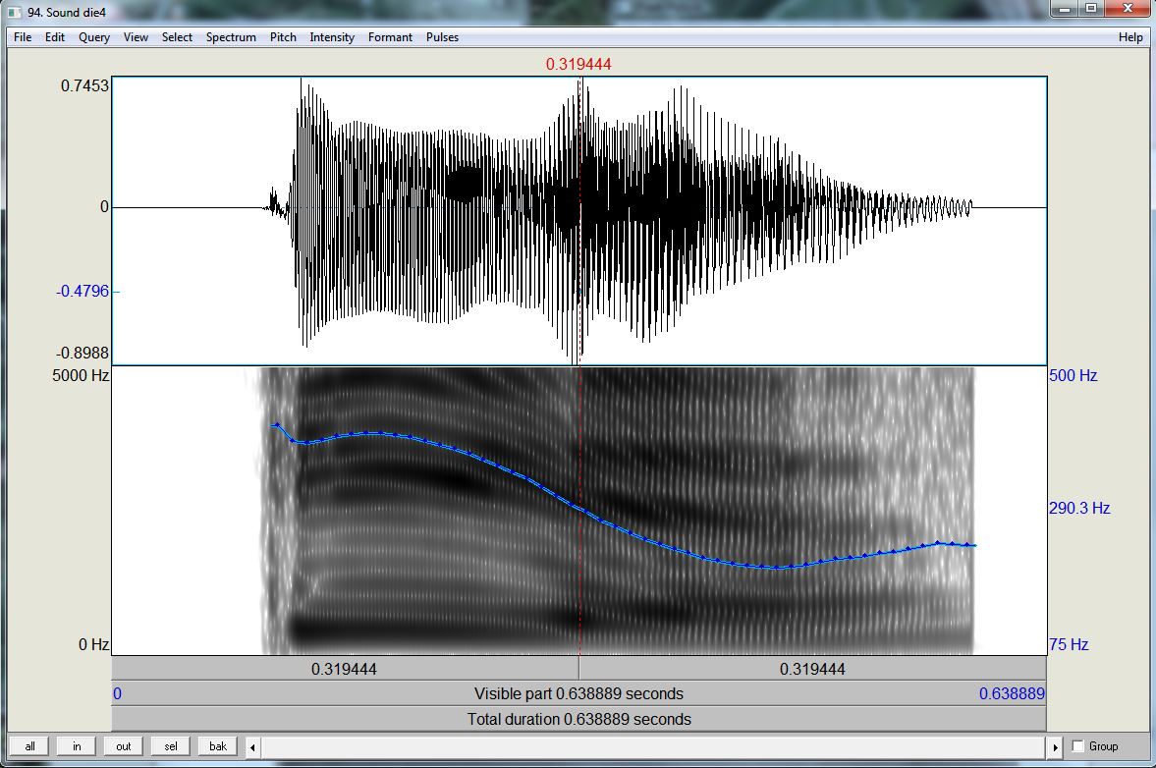This screenshot has width=1156, height=768.
Task: Open the Query menu
Action: point(94,37)
